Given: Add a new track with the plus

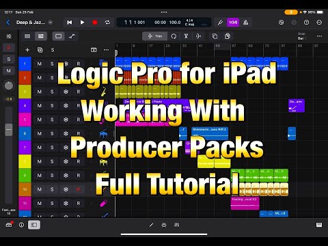Looking at the screenshot, I should 27,50.
